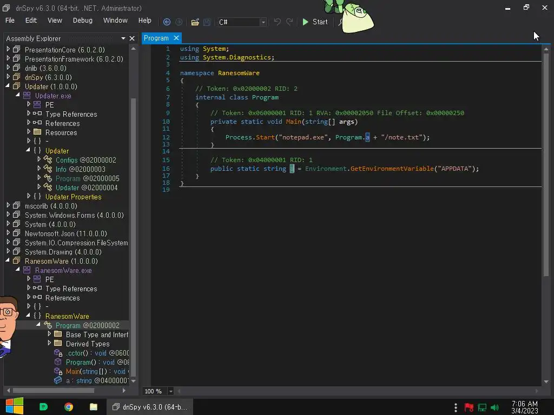Collapse the Updater namespace node
Viewport: 554px width, 415px height.
click(28, 150)
